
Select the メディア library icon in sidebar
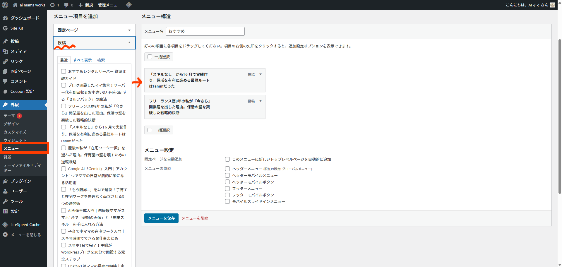(6, 51)
